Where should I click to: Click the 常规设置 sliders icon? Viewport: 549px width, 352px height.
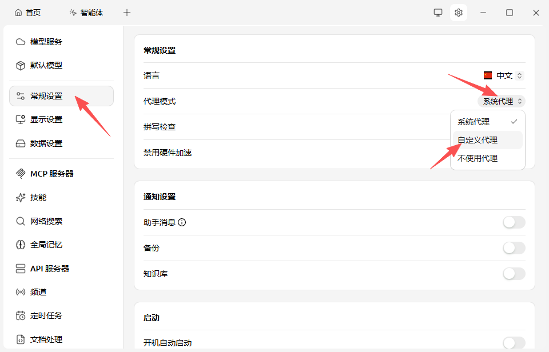21,96
